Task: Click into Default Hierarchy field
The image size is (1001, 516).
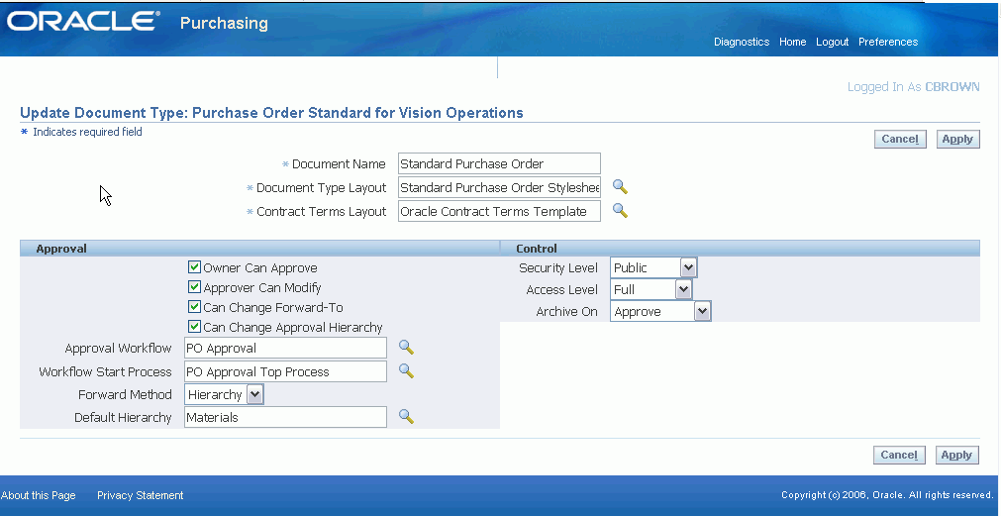Action: point(285,417)
